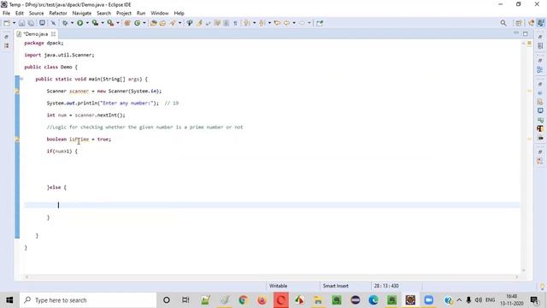Expand the Coverage dropdown arrow

click(103, 23)
